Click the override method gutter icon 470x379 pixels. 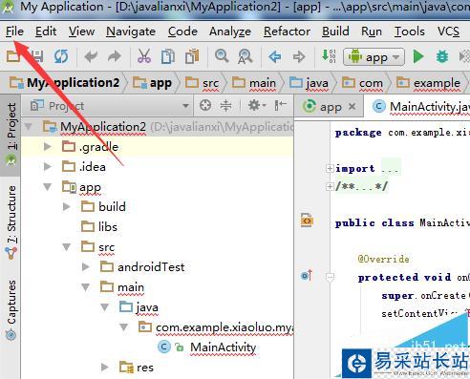click(307, 275)
